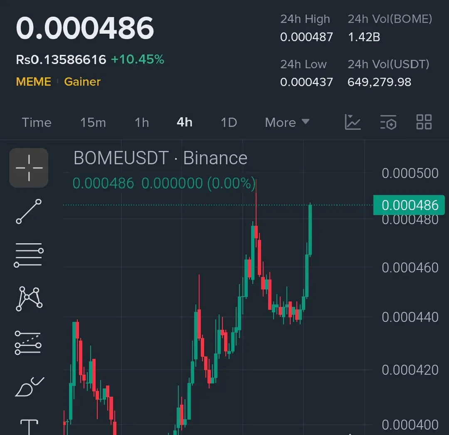Select the crosshair cursor tool
This screenshot has height=435, width=449.
(x=29, y=168)
